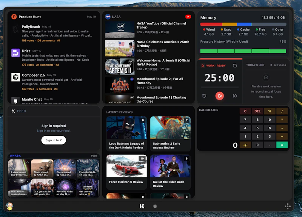302x217 pixels.
Task: Open 'A view earned only by leavin...' post
Action: click(19, 168)
